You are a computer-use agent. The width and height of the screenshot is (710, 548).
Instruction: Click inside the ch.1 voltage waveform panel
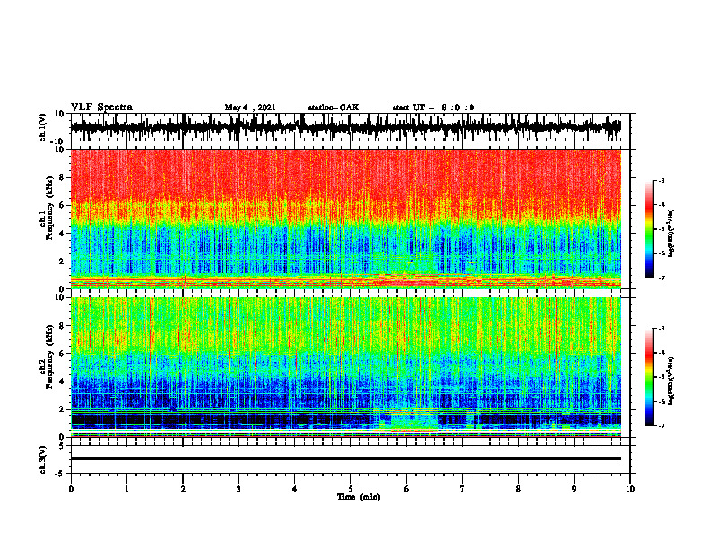350,127
